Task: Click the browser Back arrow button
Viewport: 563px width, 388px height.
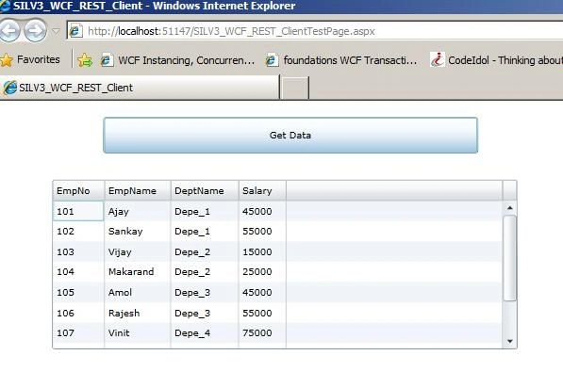Action: coord(8,31)
